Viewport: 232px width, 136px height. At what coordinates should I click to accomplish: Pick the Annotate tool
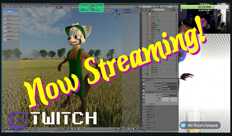tap(11, 36)
